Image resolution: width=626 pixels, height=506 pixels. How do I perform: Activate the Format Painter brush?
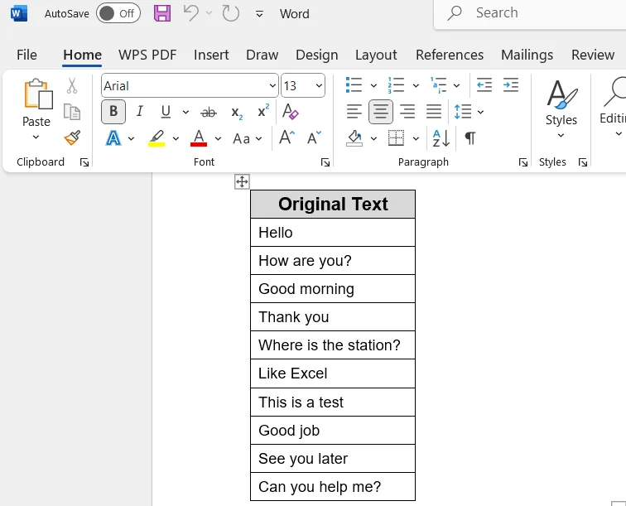pyautogui.click(x=72, y=138)
